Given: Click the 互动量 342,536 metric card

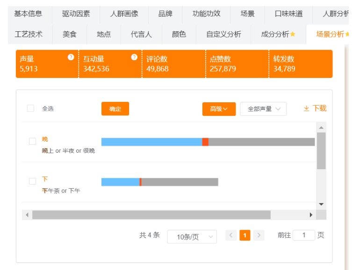Looking at the screenshot, I should coord(110,64).
